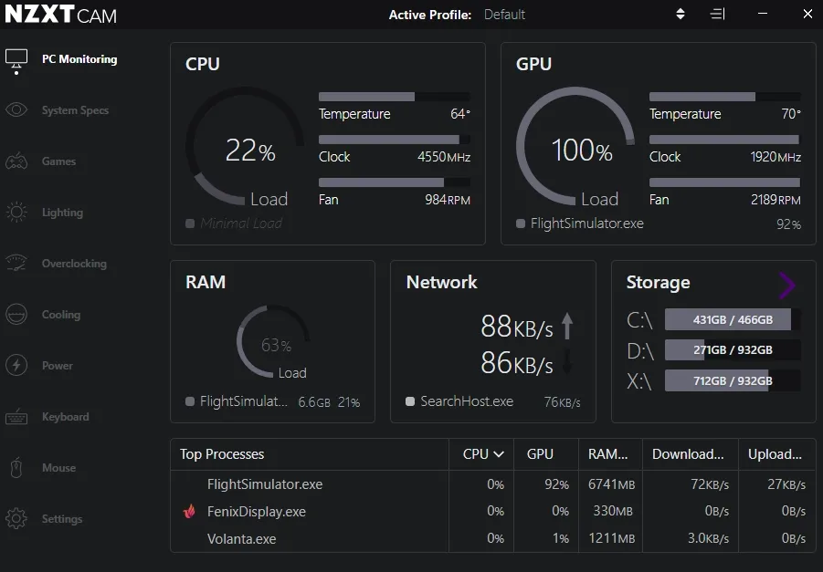The width and height of the screenshot is (823, 572).
Task: Open NZXT CAM Settings
Action: click(x=61, y=518)
